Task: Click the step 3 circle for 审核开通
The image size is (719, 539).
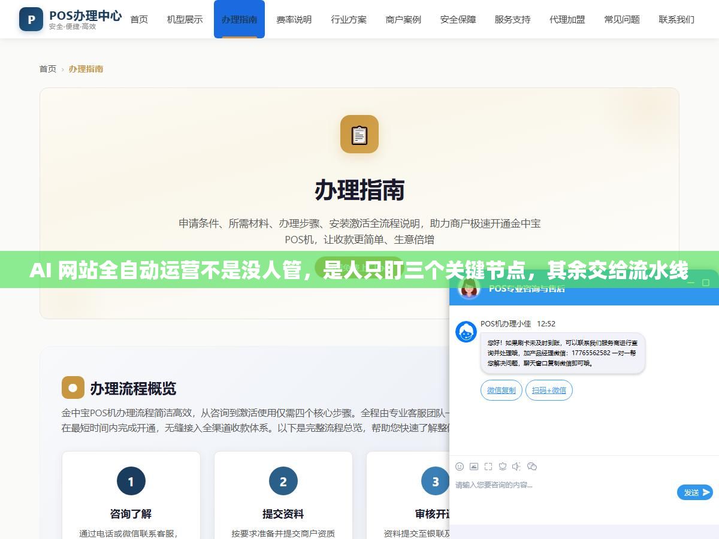Action: 436,481
